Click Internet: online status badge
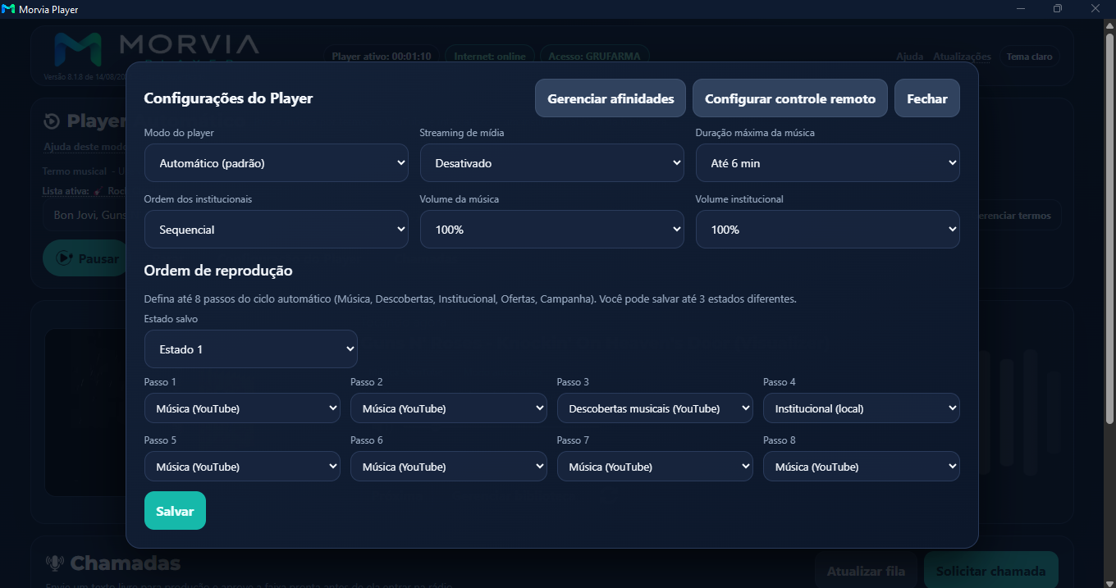The width and height of the screenshot is (1116, 588). tap(490, 57)
